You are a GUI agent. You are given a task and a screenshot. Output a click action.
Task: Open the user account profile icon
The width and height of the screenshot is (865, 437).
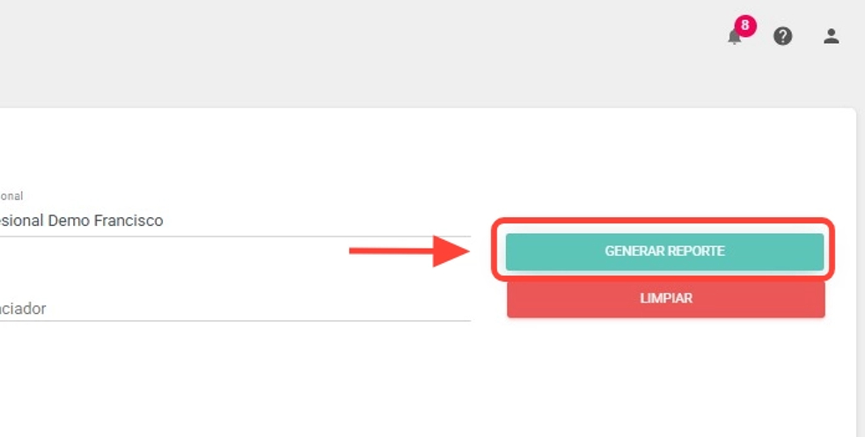tap(831, 36)
